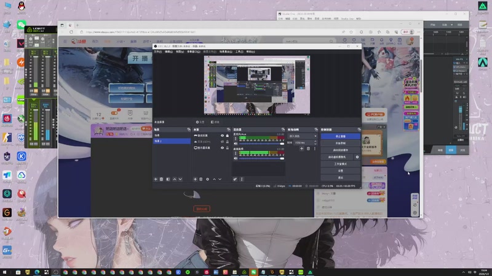Move the scene down in Scenes panel
Image resolution: width=492 pixels, height=276 pixels.
[180, 179]
